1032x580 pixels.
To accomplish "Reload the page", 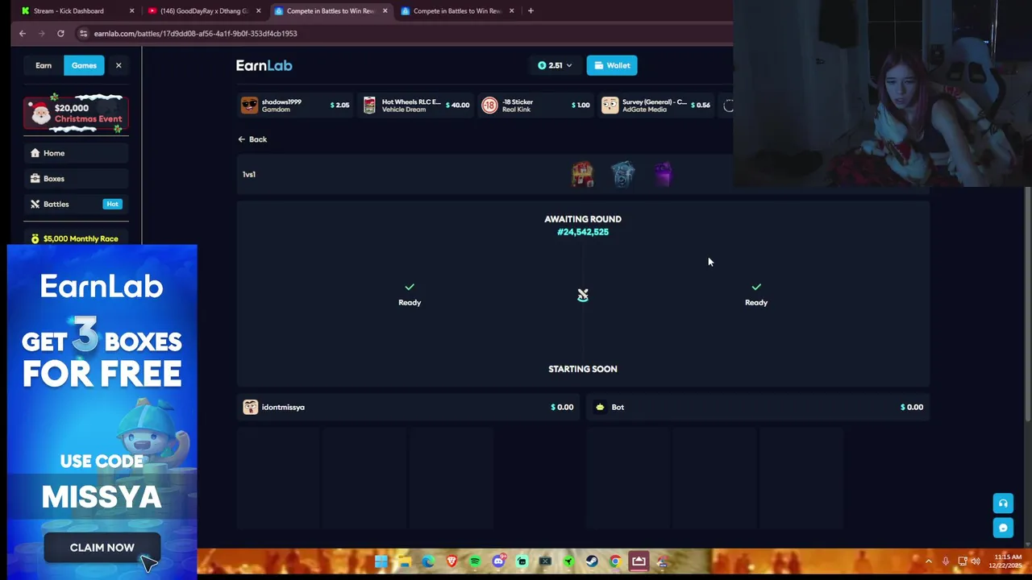I will [60, 33].
